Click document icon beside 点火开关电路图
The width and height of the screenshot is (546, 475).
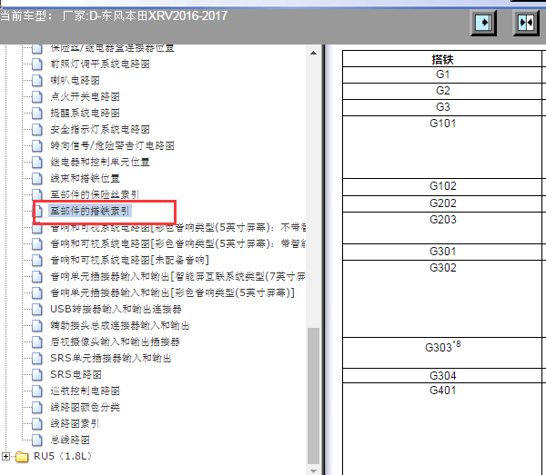tap(37, 96)
